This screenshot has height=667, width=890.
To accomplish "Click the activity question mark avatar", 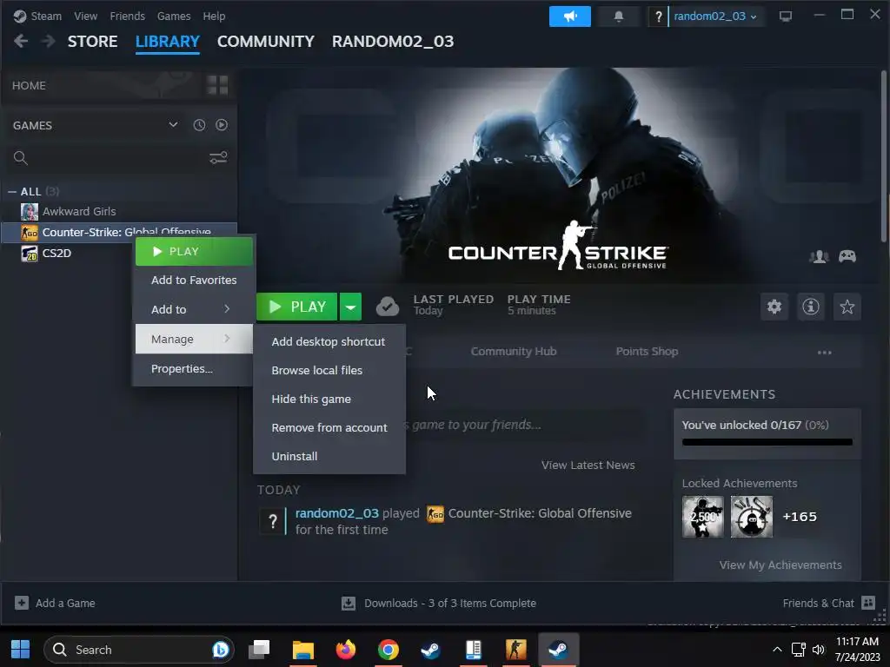I will (272, 521).
